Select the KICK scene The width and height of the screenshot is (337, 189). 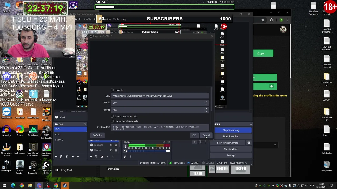click(70, 129)
